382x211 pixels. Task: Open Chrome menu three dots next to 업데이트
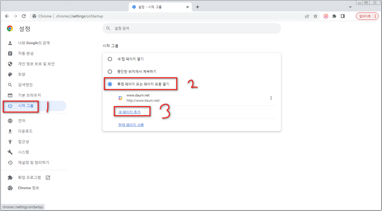coord(375,16)
